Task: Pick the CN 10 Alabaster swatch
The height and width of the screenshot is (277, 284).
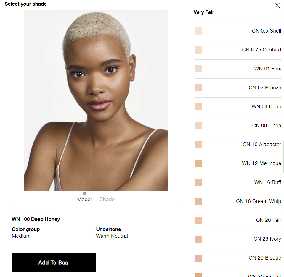Action: (198, 145)
